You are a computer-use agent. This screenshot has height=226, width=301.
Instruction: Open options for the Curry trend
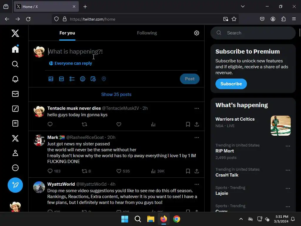(x=288, y=207)
